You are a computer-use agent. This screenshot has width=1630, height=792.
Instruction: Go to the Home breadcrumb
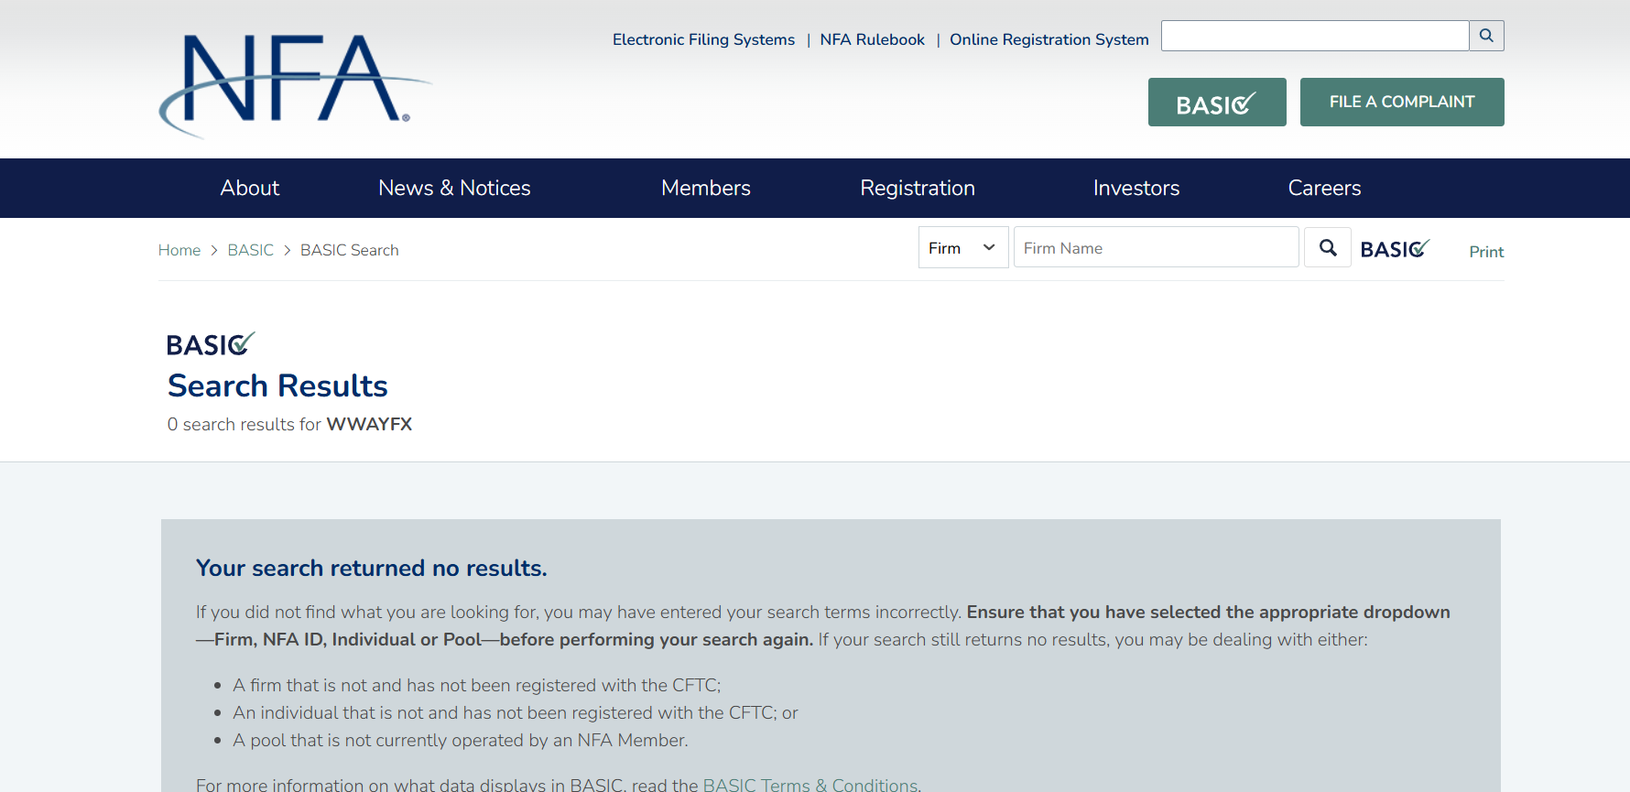(179, 250)
